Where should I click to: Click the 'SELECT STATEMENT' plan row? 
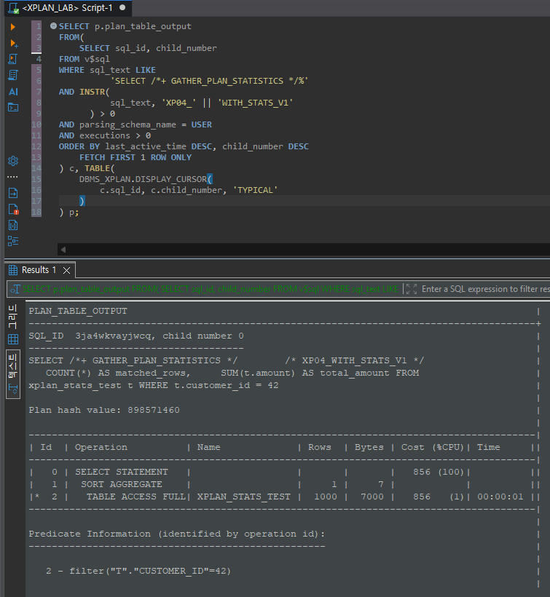[x=121, y=472]
